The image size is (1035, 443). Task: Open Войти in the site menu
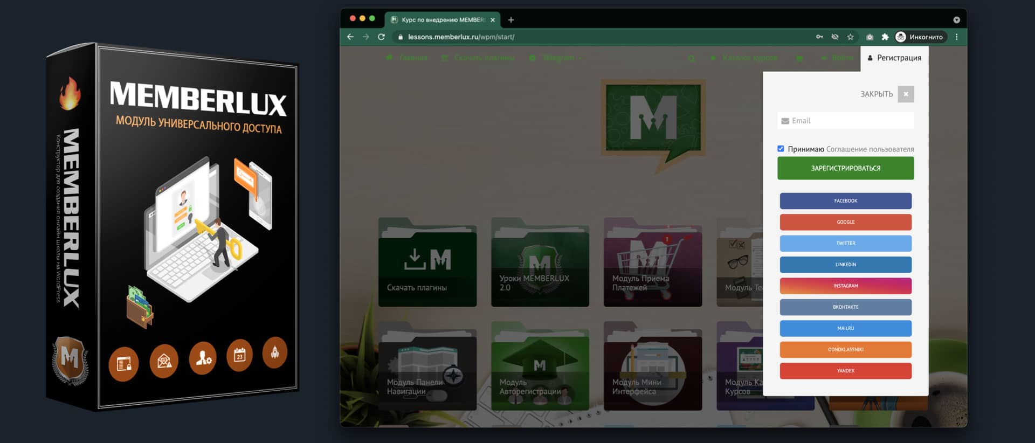837,58
